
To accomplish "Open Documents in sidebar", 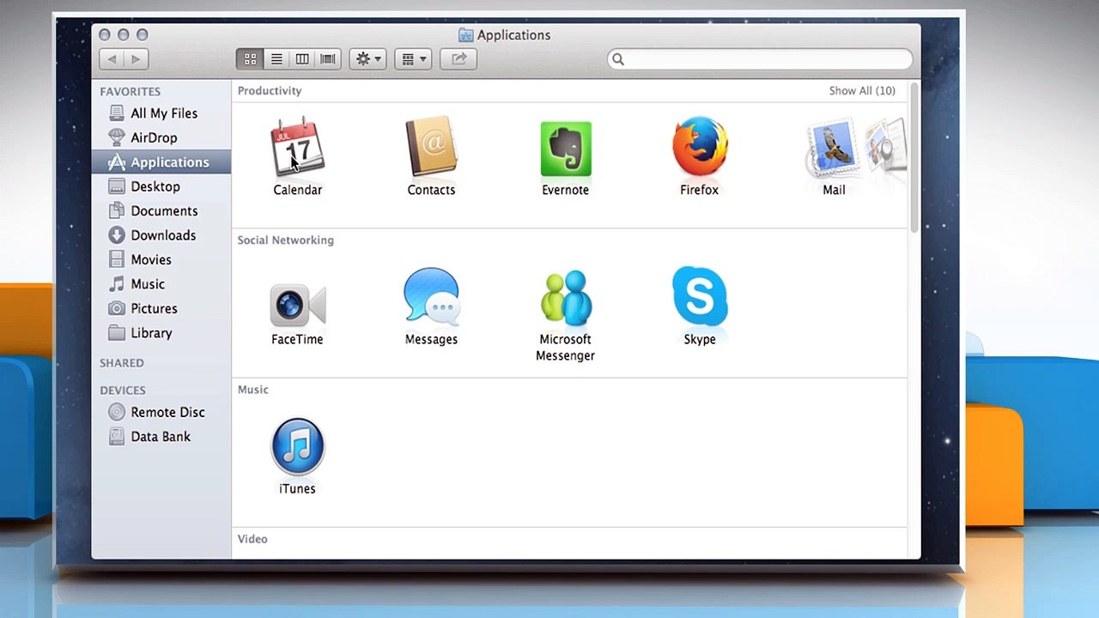I will pyautogui.click(x=161, y=211).
